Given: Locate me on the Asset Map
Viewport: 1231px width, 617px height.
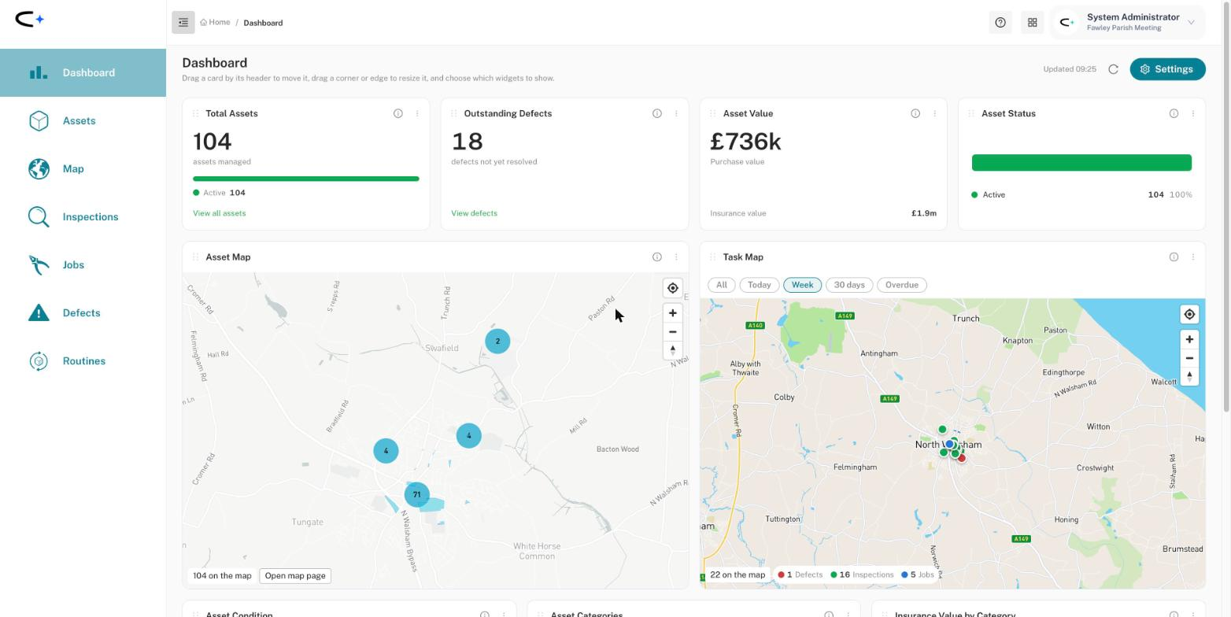Looking at the screenshot, I should (673, 288).
